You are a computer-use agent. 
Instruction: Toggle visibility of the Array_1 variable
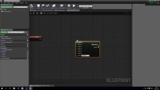(x=27, y=51)
